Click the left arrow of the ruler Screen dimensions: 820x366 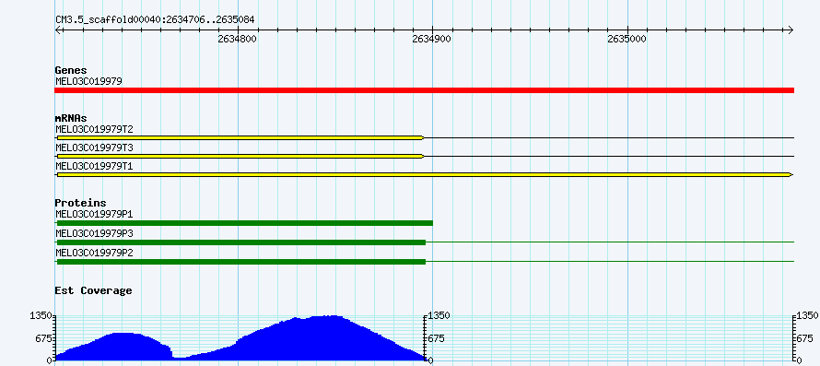[x=58, y=30]
